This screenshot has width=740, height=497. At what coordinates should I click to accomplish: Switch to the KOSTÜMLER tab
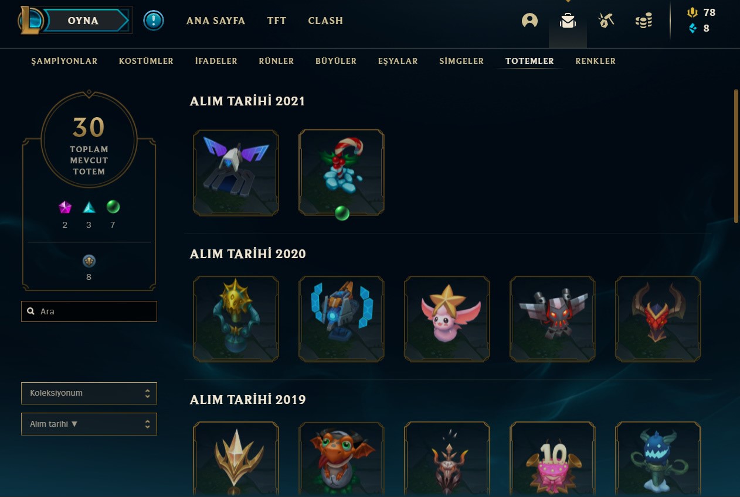(x=146, y=61)
